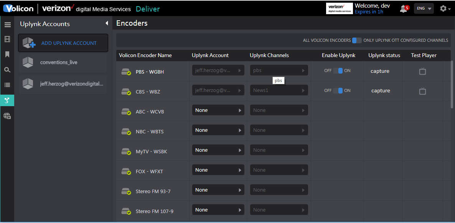
Task: Open the ENG language dropdown
Action: pos(424,8)
